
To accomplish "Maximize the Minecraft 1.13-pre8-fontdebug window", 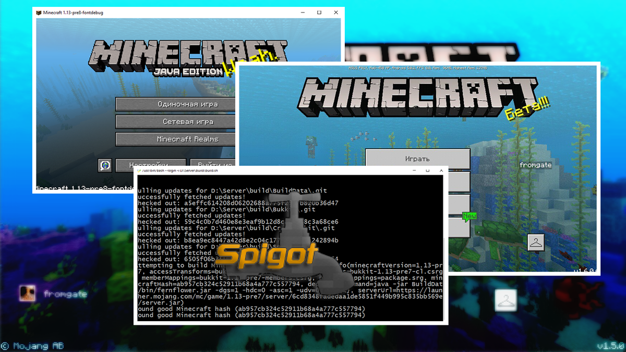I will point(319,13).
